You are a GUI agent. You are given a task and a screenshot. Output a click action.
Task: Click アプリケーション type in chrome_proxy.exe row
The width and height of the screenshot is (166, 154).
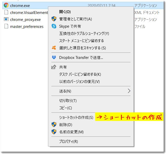[146, 20]
